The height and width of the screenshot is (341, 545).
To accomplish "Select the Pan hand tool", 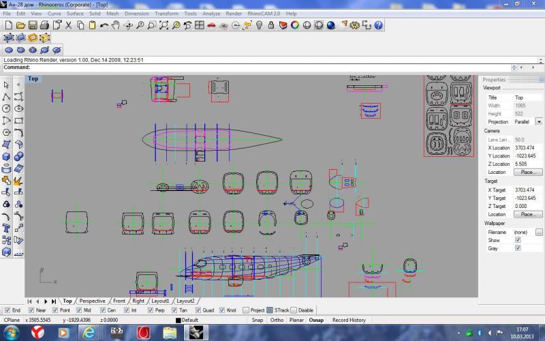I will point(116,25).
